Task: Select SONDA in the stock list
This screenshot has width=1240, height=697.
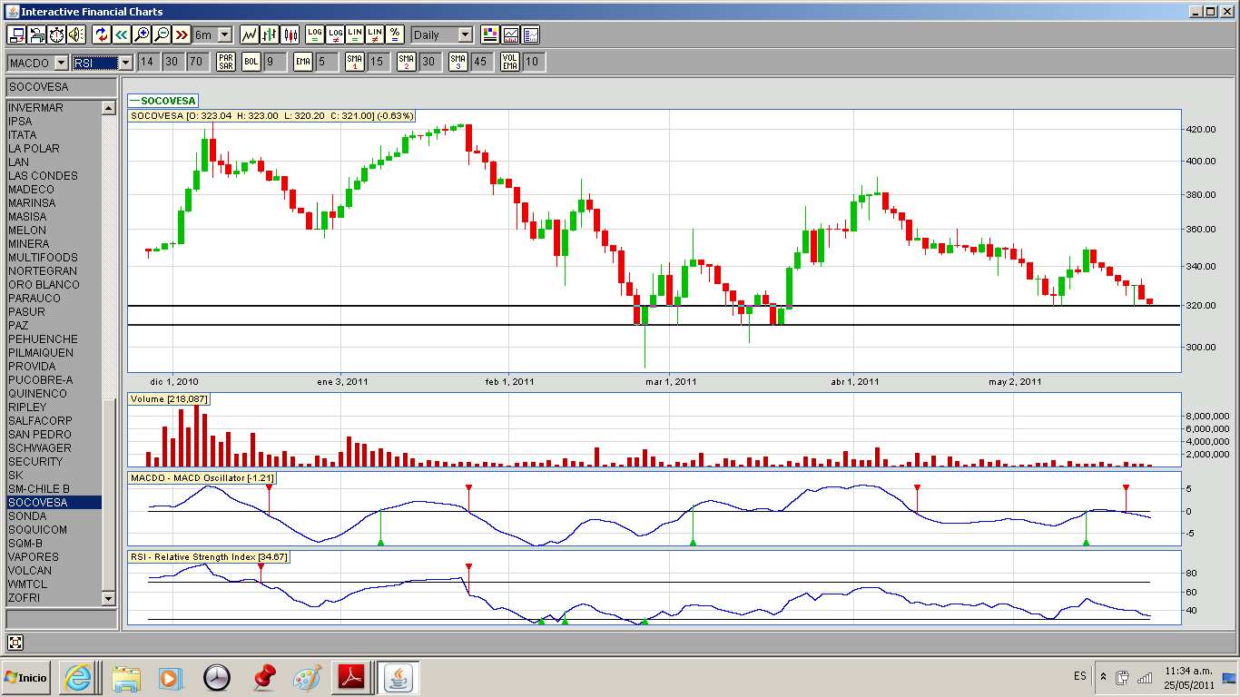Action: (x=27, y=515)
